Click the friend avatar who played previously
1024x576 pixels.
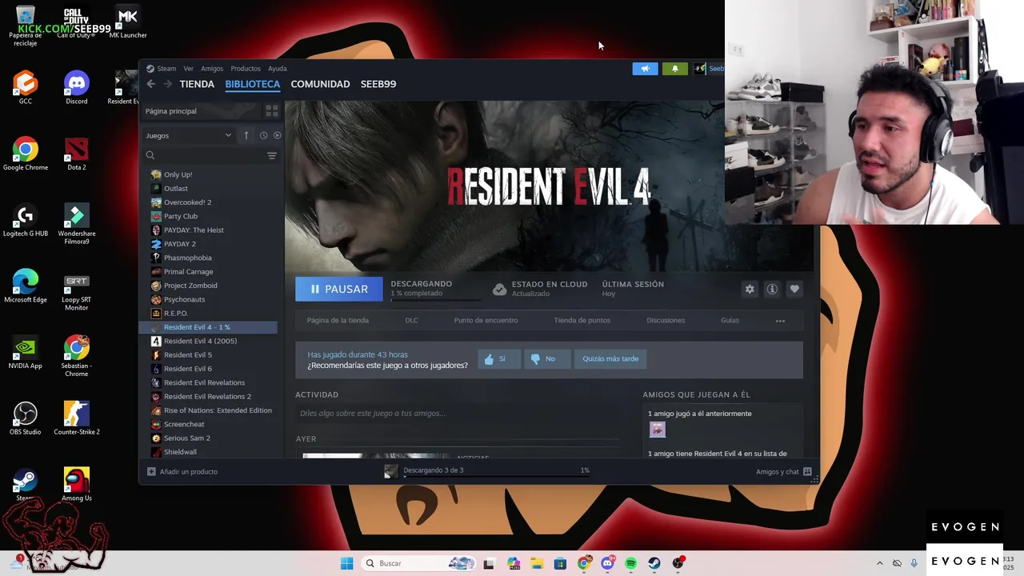click(657, 430)
